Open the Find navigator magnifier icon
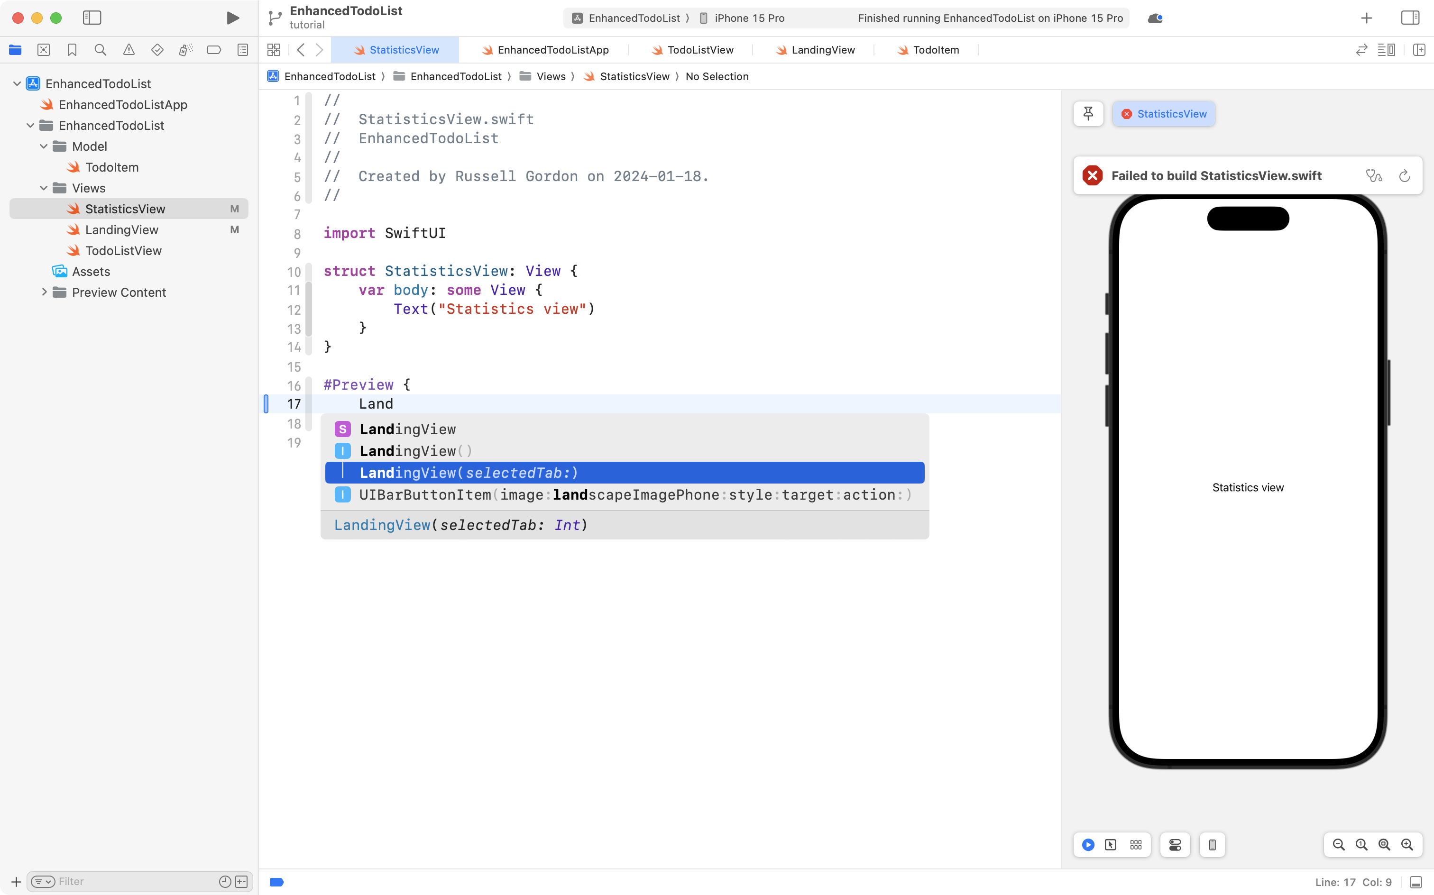The height and width of the screenshot is (895, 1434). [x=100, y=50]
